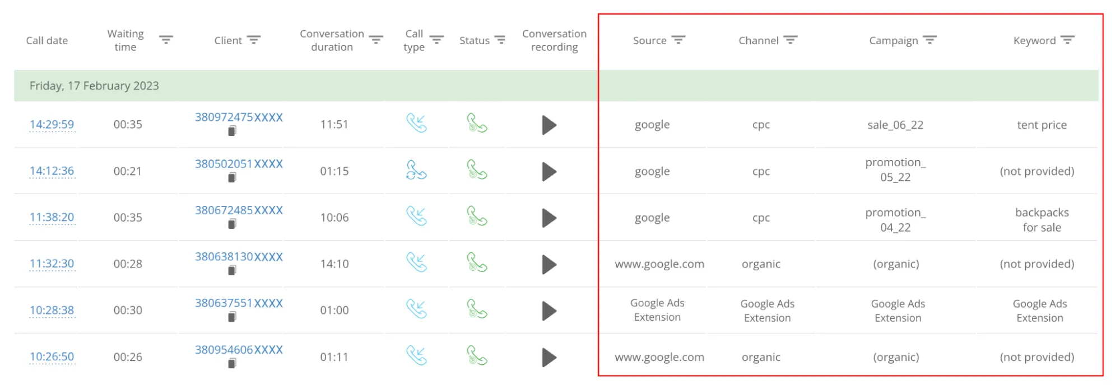This screenshot has width=1120, height=385.
Task: Play recording of the 10:26:50 call
Action: pyautogui.click(x=549, y=357)
